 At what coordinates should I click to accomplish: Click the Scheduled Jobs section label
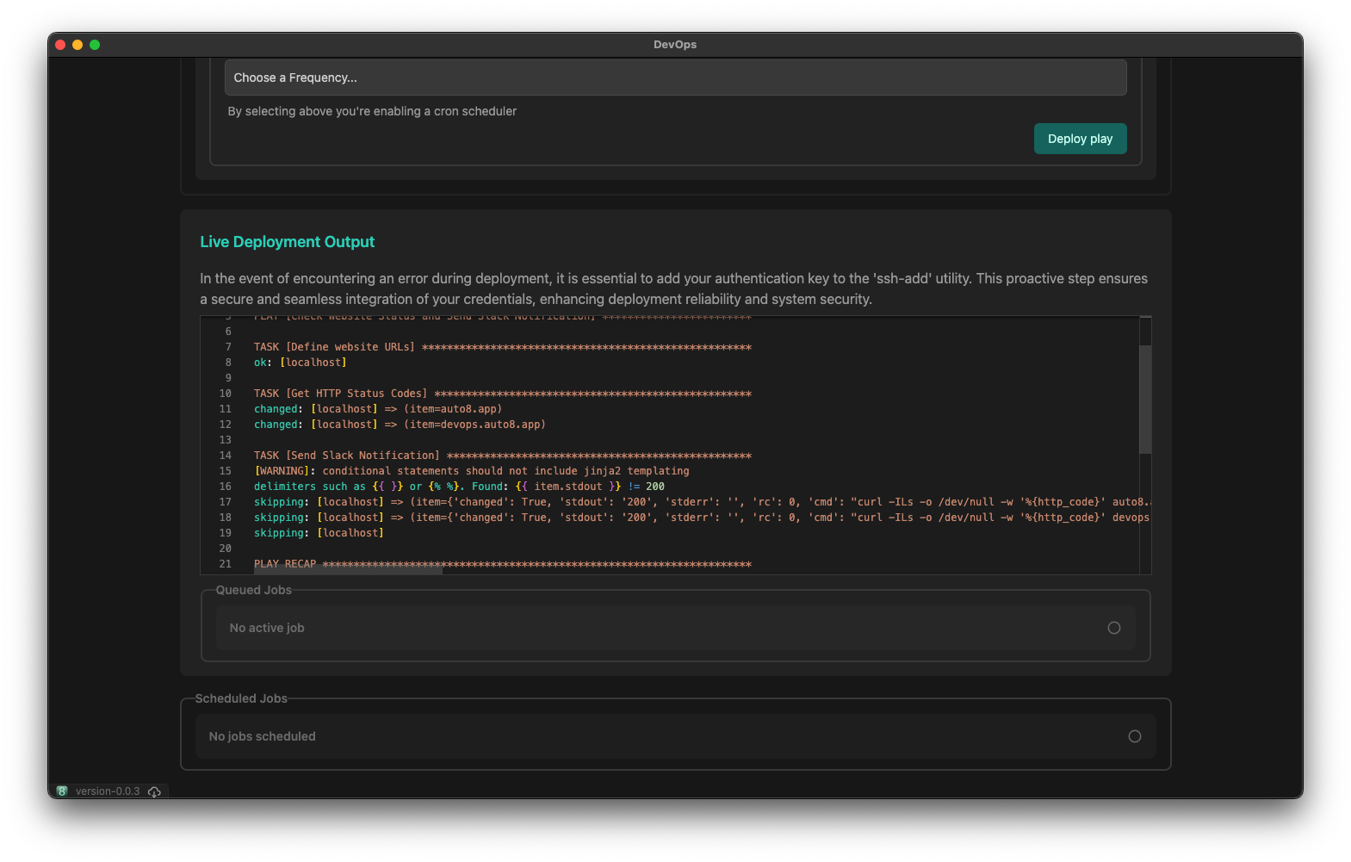click(241, 698)
